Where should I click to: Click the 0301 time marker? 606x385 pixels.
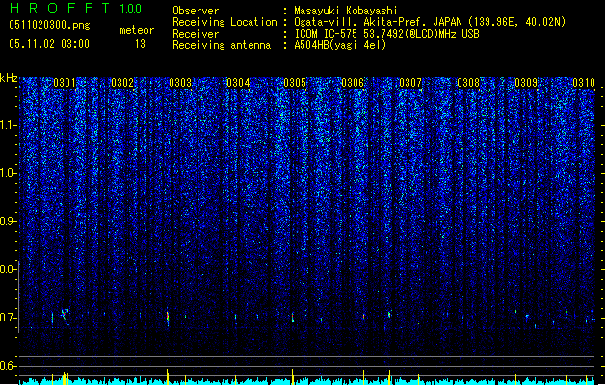pos(65,83)
